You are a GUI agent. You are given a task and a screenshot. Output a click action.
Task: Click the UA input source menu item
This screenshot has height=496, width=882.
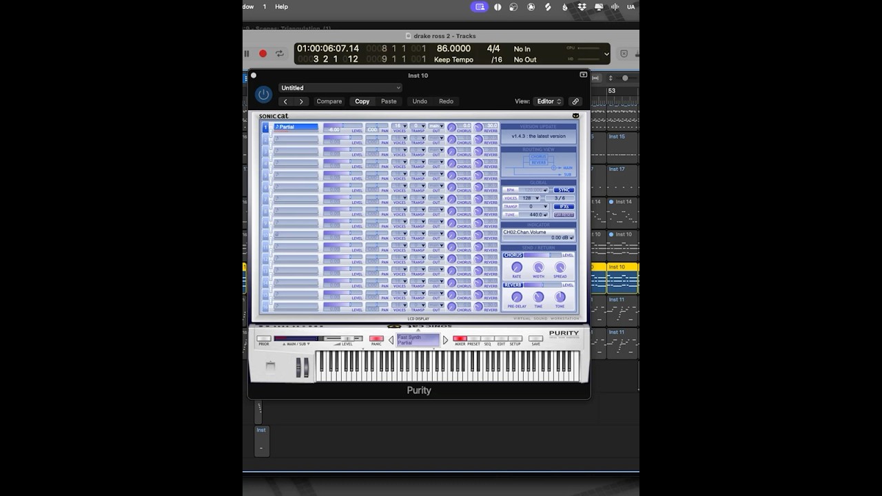tap(630, 6)
